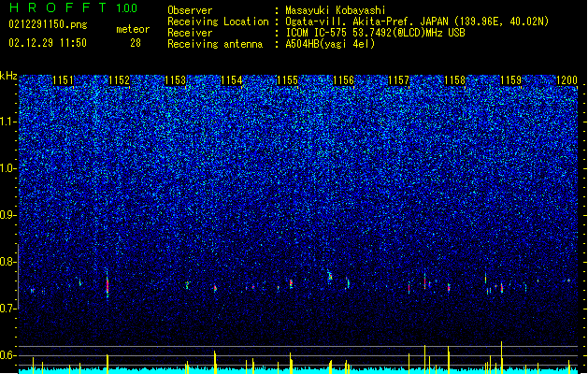Click the kHz axis unit label
This screenshot has width=588, height=374.
pyautogui.click(x=8, y=76)
